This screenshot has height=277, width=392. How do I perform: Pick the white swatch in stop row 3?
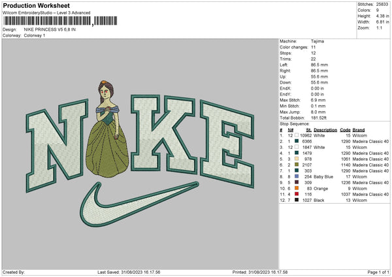tap(297, 147)
